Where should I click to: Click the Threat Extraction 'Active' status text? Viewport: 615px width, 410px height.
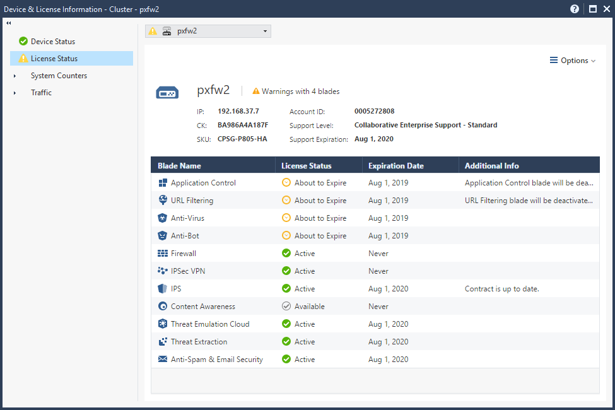[305, 342]
